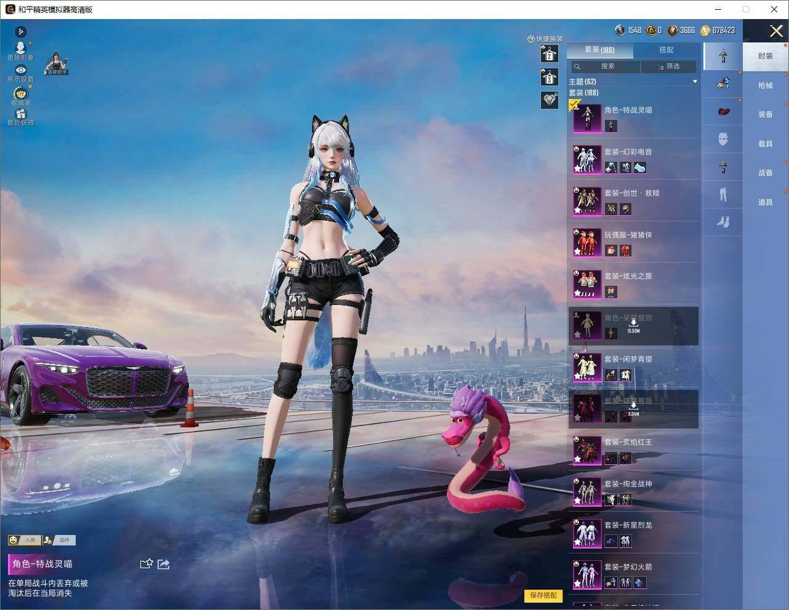Switch to the 套装(188) tab
Screen dimensions: 789x610
coord(599,50)
